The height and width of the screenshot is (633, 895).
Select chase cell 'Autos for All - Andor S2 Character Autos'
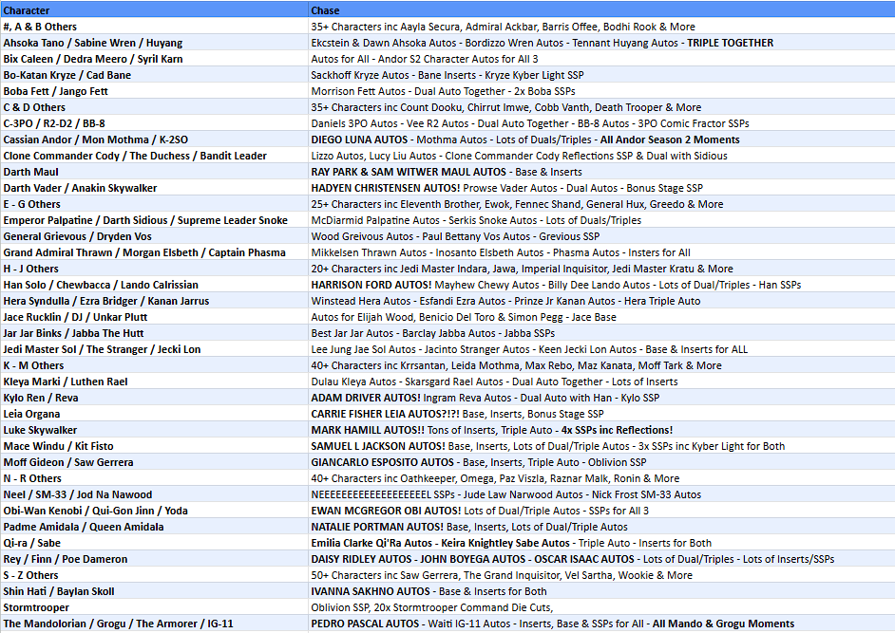tap(601, 59)
